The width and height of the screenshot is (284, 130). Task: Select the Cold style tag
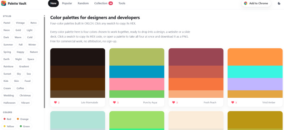pyautogui.click(x=30, y=37)
